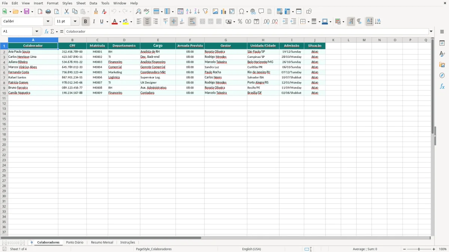Click the Clear Direct Formatting icon
Screen dimensions: 449x252
pos(104,12)
